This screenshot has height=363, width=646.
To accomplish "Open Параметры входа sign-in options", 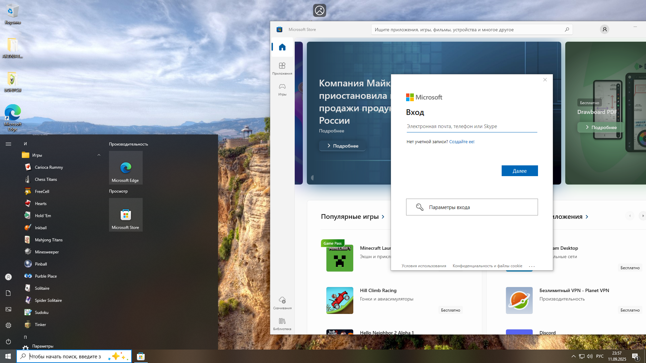I will (x=472, y=207).
